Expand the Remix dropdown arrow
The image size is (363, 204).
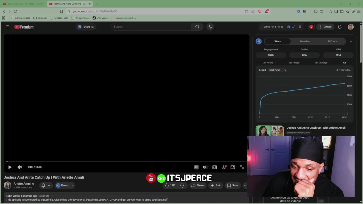pyautogui.click(x=72, y=185)
